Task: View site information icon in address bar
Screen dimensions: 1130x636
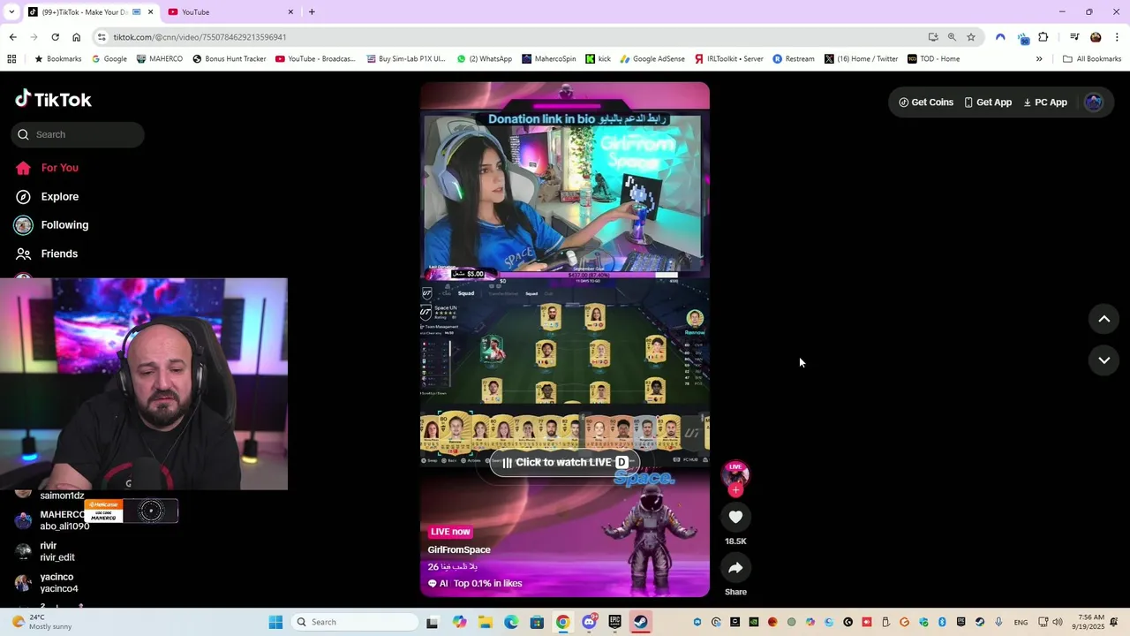Action: [x=102, y=37]
